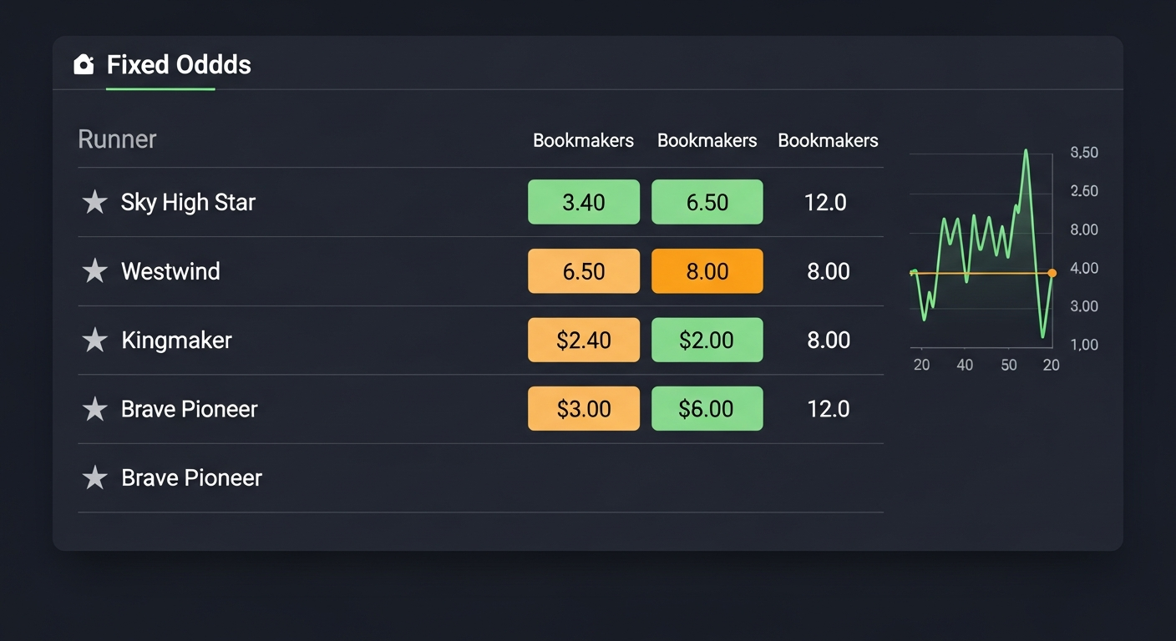Pick Sky High Star's green 6.50 odds
Viewport: 1176px width, 641px height.
click(707, 202)
